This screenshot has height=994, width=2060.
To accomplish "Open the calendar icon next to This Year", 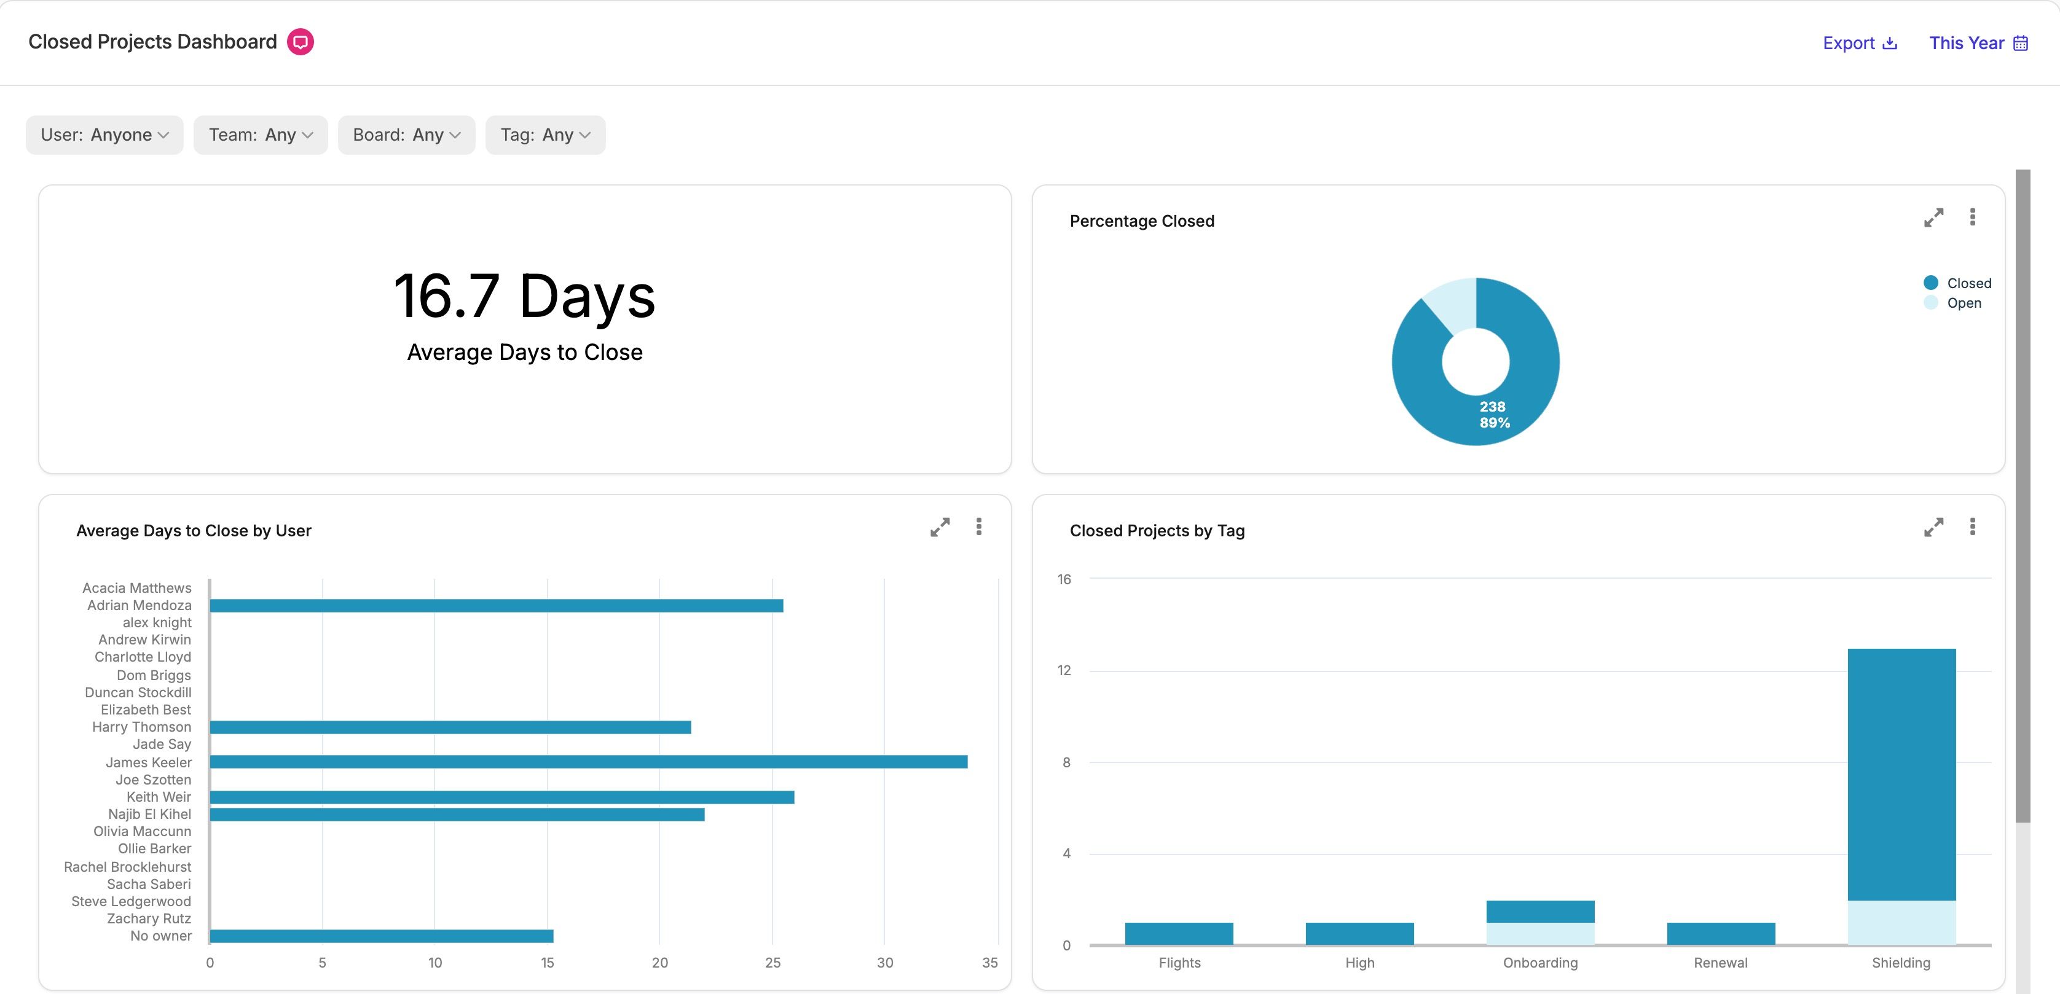I will point(2020,43).
